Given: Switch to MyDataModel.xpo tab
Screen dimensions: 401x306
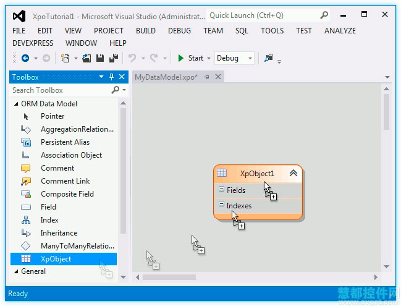Looking at the screenshot, I should coord(166,77).
